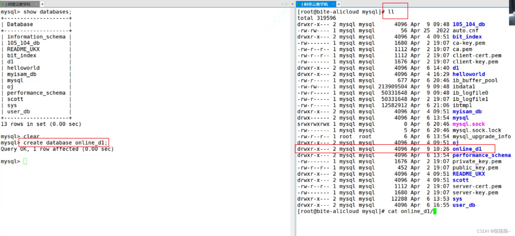Select auto.cnf in the file listing
Viewport: 515px width, 236px height.
466,30
